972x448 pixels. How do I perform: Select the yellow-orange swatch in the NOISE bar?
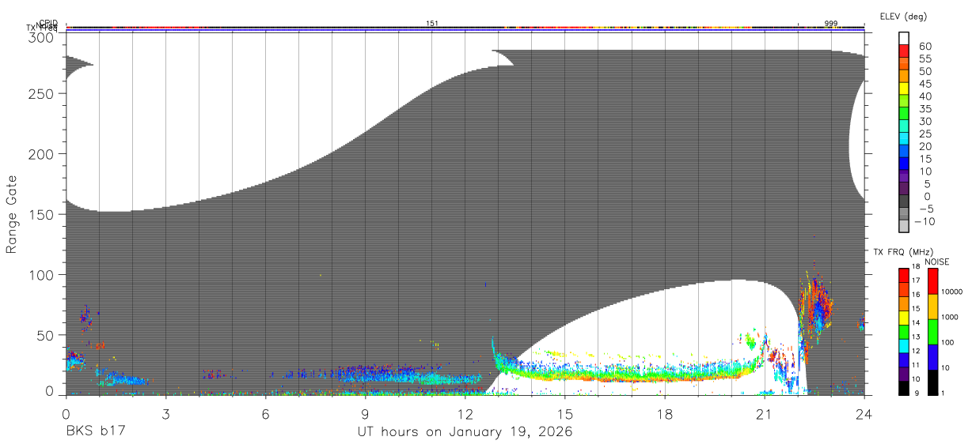tap(933, 307)
